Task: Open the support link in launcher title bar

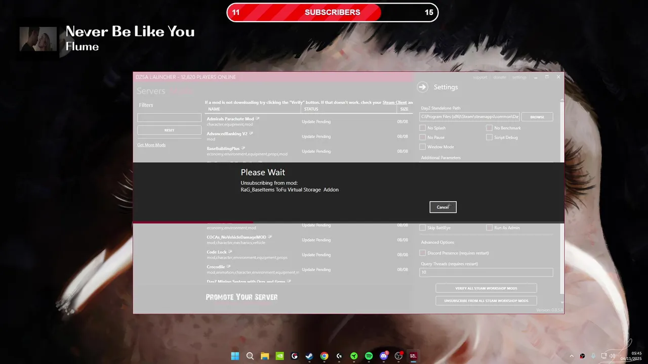Action: click(480, 77)
